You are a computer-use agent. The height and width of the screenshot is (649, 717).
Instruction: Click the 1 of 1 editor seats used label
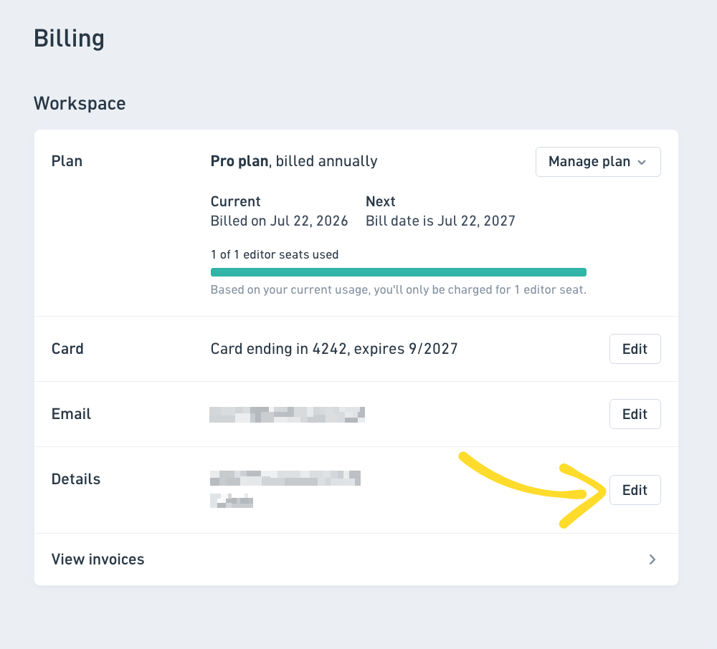[x=275, y=255]
